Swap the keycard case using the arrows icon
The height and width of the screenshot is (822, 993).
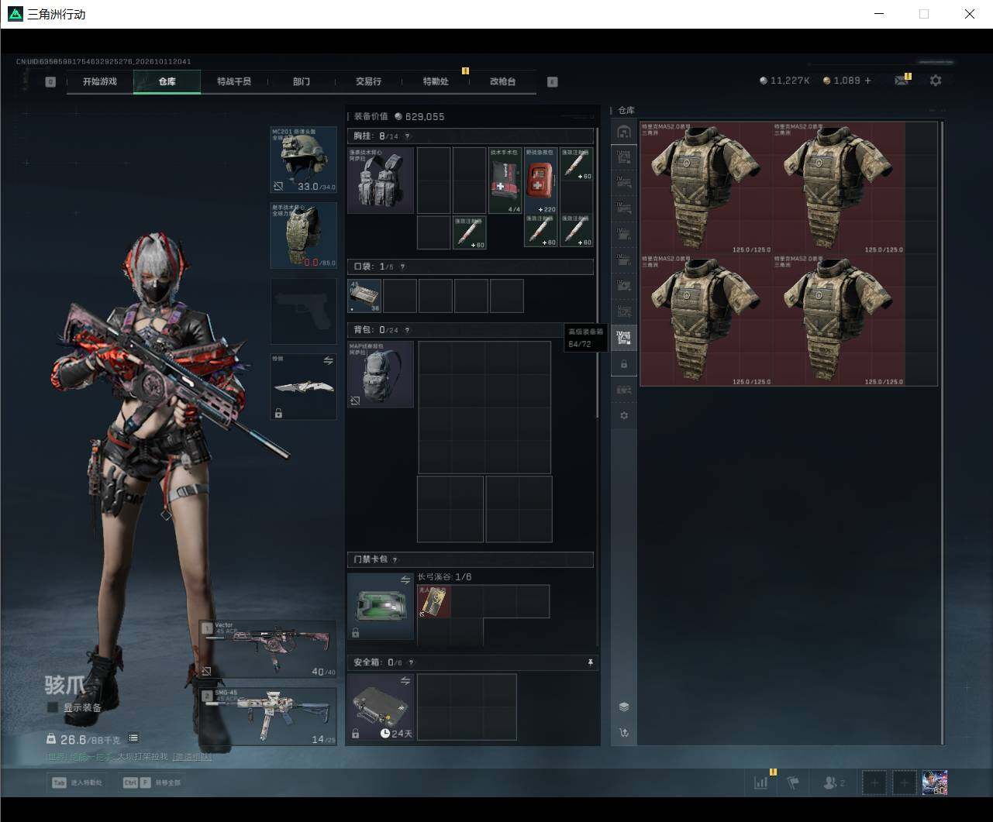click(x=405, y=580)
